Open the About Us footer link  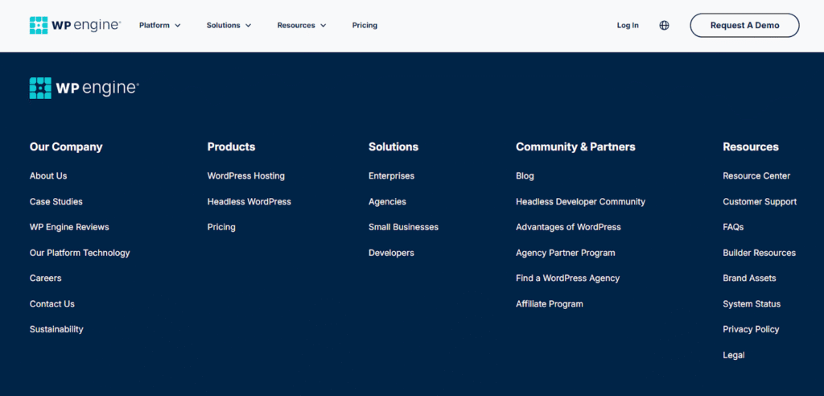(48, 176)
